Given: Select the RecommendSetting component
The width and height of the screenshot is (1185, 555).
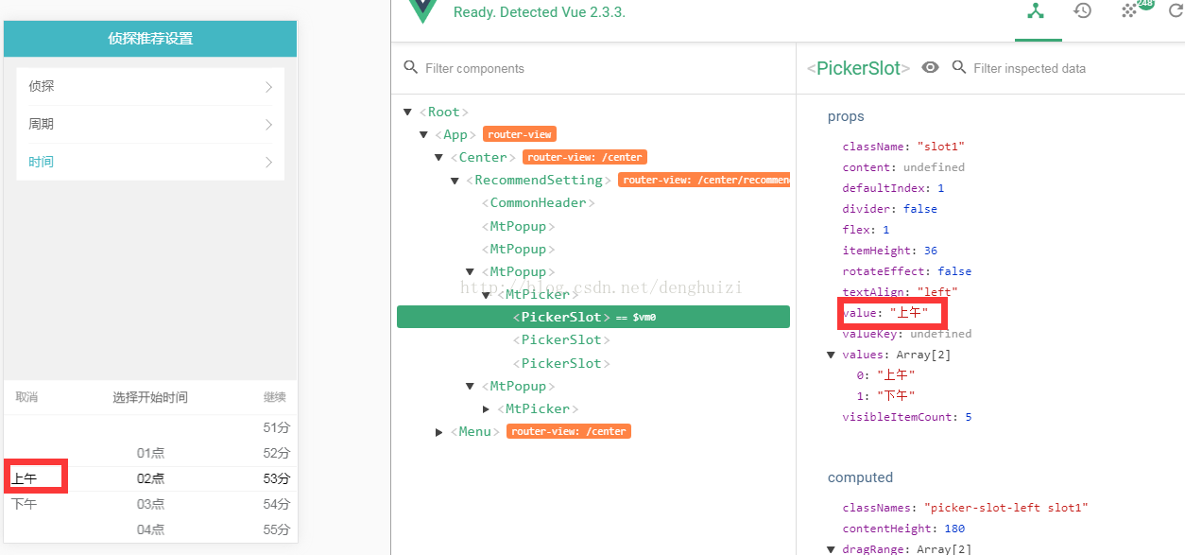Looking at the screenshot, I should (539, 181).
